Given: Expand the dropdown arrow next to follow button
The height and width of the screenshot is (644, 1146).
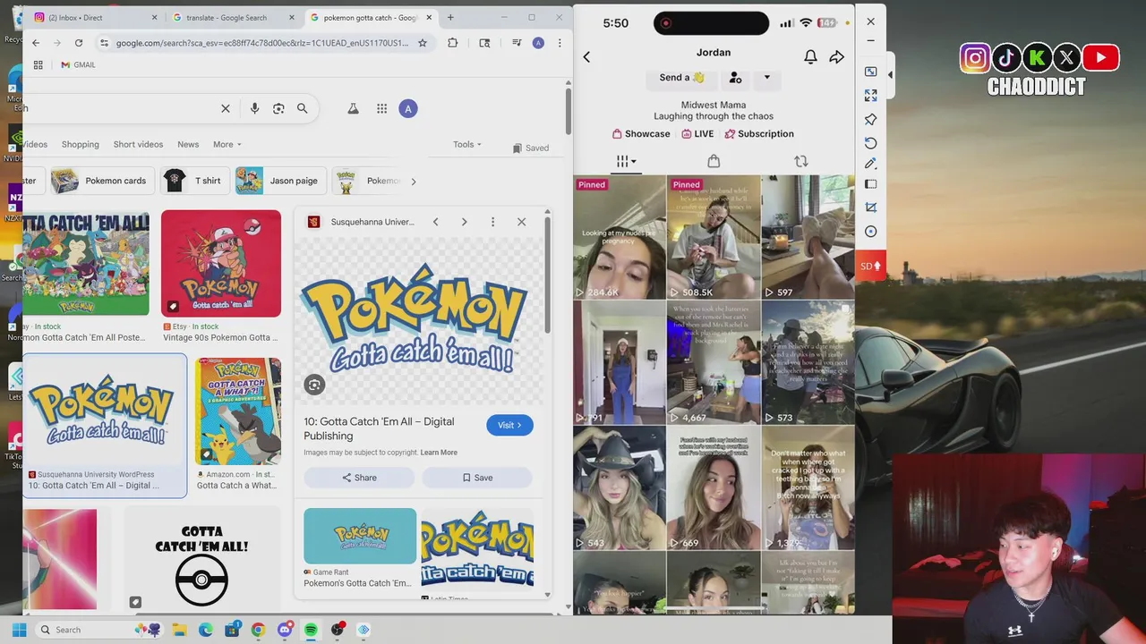Looking at the screenshot, I should (766, 78).
